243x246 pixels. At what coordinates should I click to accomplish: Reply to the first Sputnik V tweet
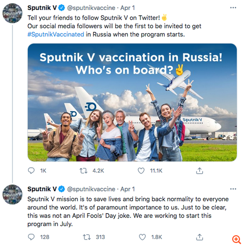(x=32, y=171)
